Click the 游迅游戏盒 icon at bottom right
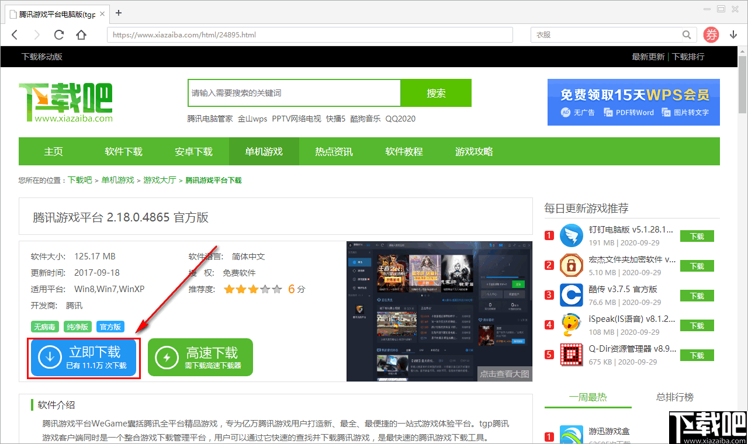 (x=571, y=434)
